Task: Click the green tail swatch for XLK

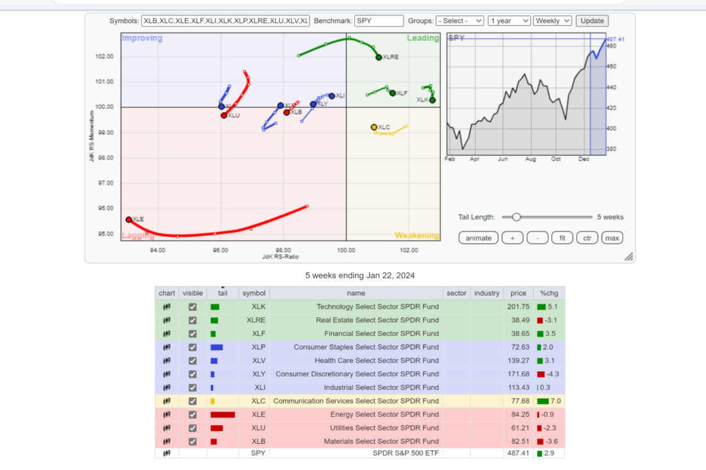Action: point(215,307)
